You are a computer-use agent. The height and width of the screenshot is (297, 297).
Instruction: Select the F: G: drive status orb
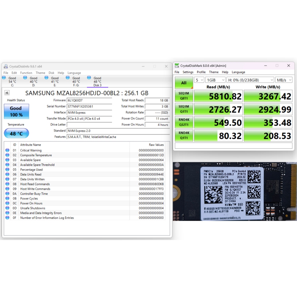[68, 78]
